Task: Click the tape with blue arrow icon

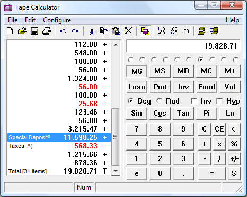Action: coord(214,31)
